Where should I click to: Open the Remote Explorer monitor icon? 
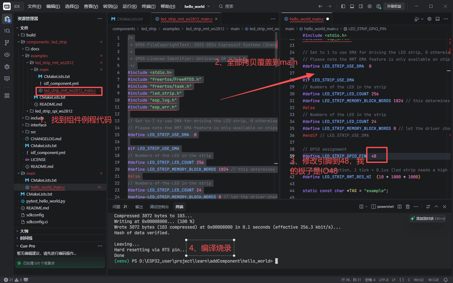[x=7, y=79]
